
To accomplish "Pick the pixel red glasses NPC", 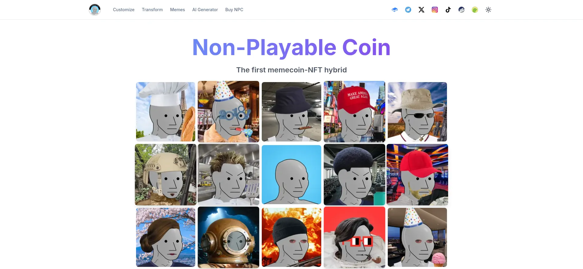I will click(354, 237).
